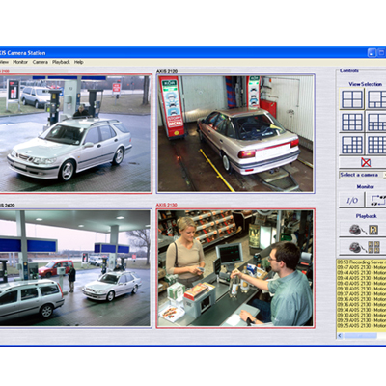Click the AXIS 2120 camera label
This screenshot has height=386, width=386.
point(167,71)
